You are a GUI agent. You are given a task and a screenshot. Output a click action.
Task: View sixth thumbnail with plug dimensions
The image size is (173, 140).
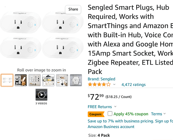pyautogui.click(x=76, y=80)
